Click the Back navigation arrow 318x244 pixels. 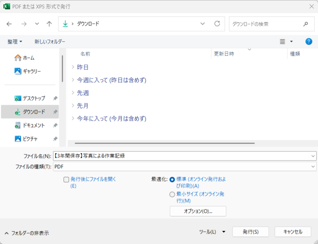click(x=9, y=24)
